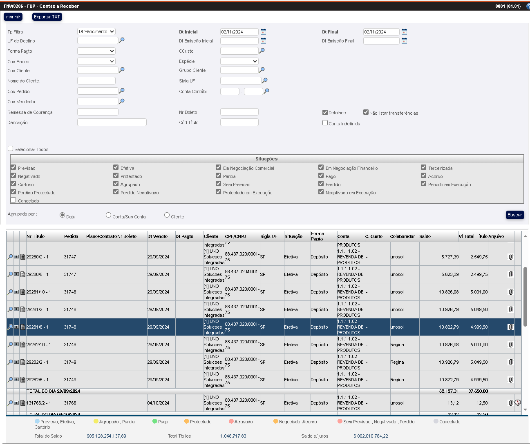
Task: Click the Cod Vendedor lookup magnifier
Action: click(122, 101)
